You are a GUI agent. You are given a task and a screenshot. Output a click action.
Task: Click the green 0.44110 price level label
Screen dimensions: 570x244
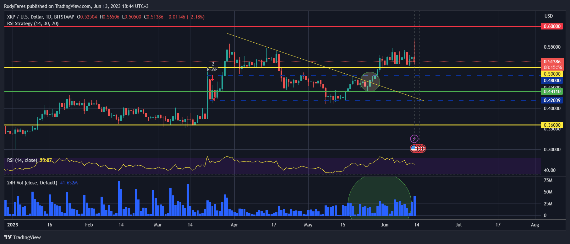(552, 92)
